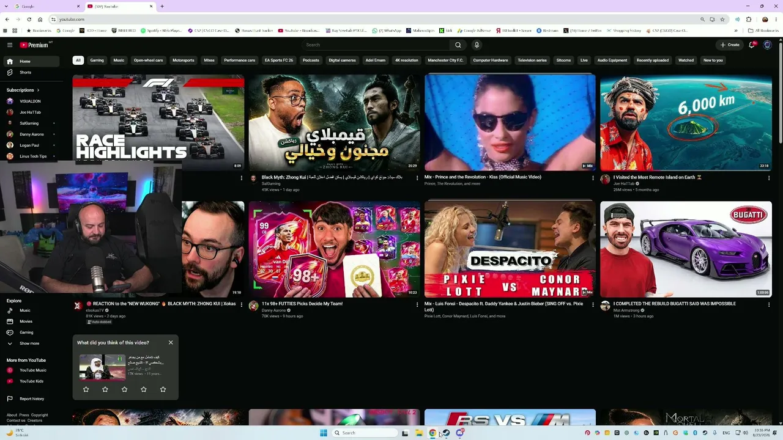
Task: Open Chrome extensions puzzle icon
Action: click(749, 19)
